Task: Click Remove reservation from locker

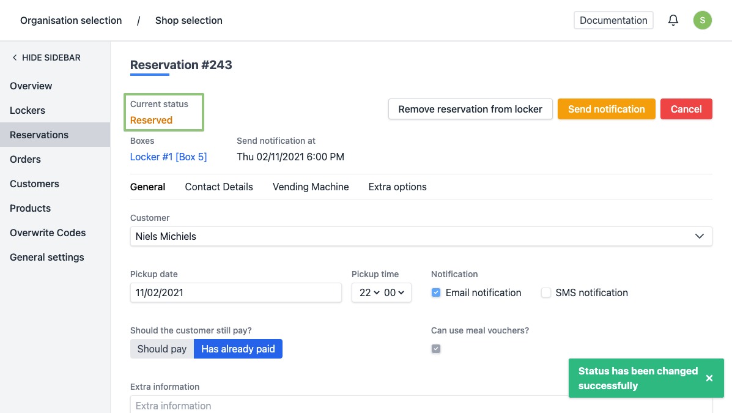Action: point(470,109)
